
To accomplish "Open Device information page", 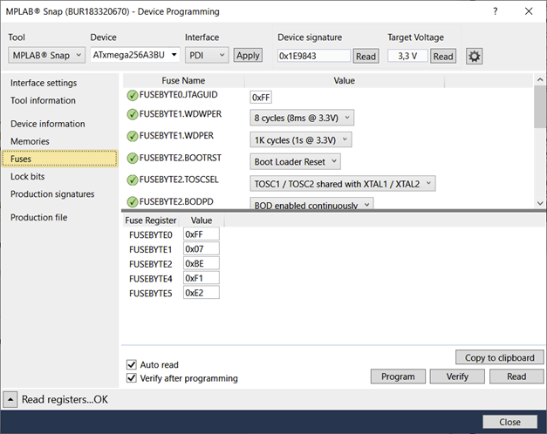I will 48,124.
